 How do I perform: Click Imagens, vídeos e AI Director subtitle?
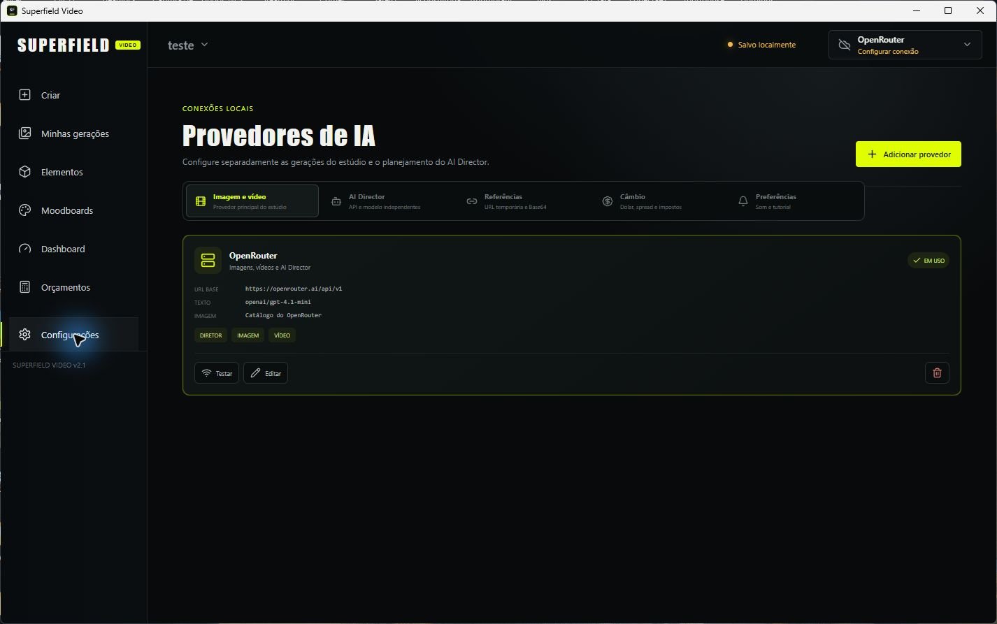coord(270,268)
